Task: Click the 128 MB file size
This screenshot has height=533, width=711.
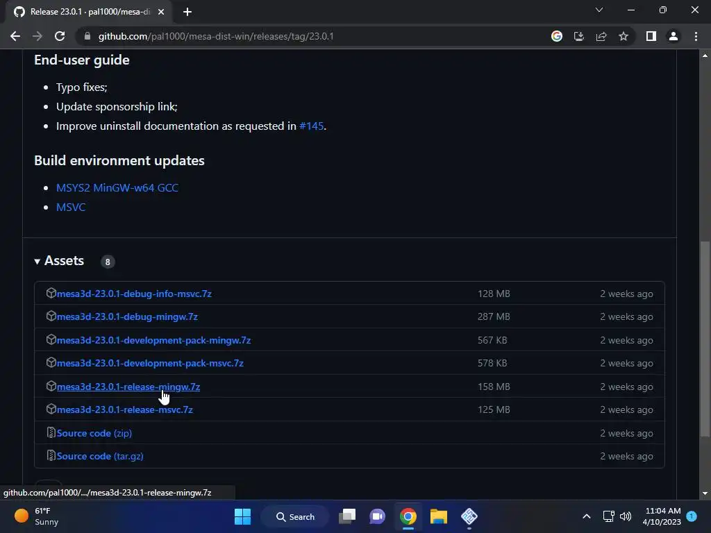Action: coord(494,294)
